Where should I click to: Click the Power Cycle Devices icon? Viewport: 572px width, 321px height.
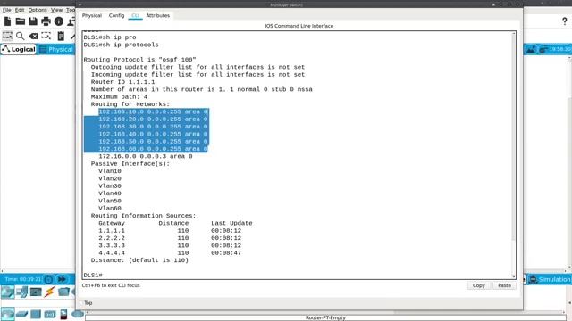pos(48,279)
